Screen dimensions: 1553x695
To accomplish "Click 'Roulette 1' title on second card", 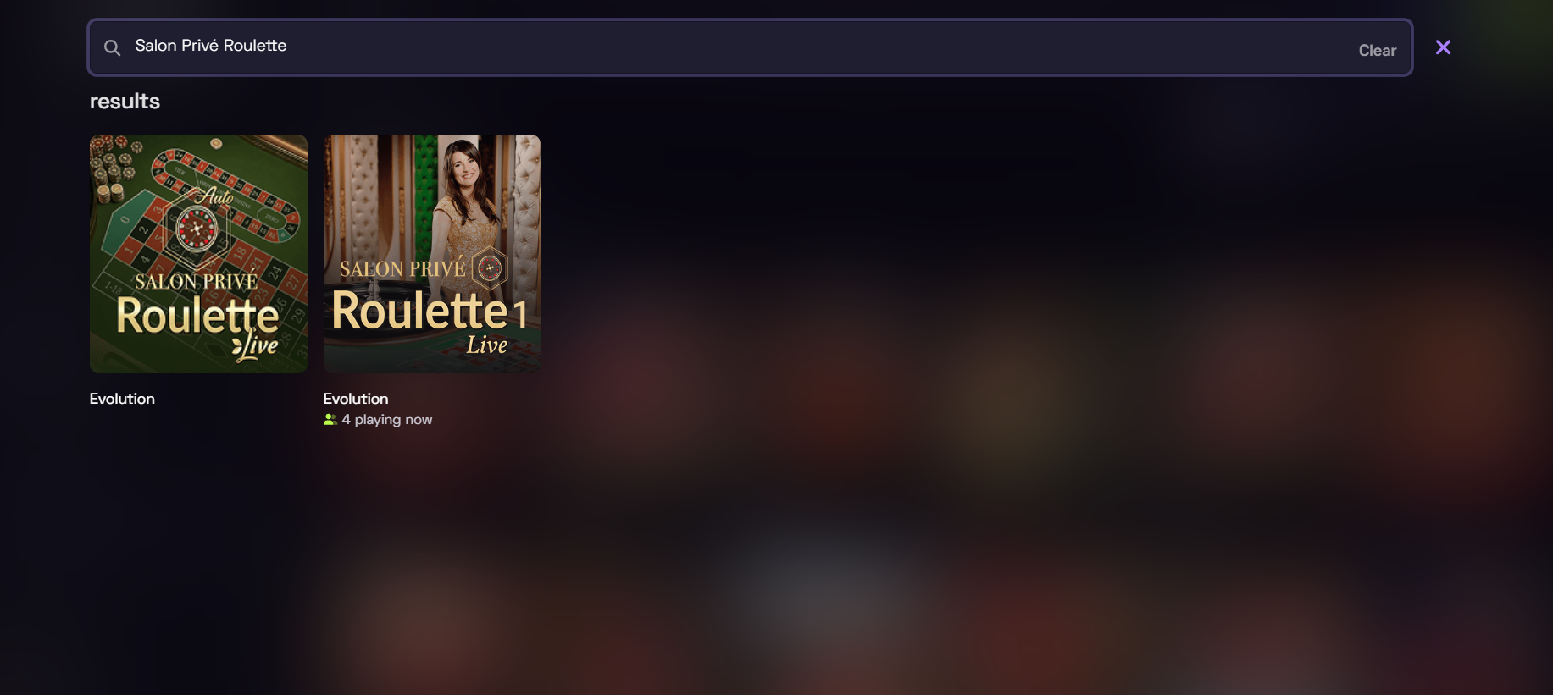I will click(430, 311).
